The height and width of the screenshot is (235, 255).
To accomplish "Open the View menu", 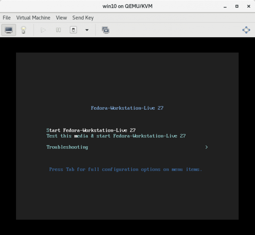I will point(61,18).
